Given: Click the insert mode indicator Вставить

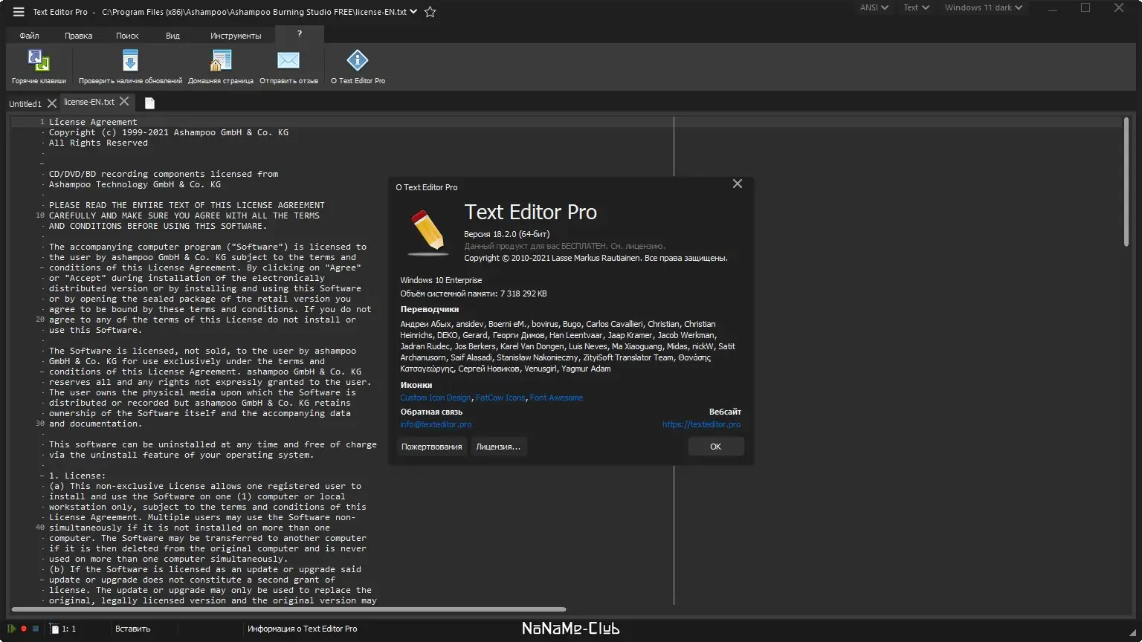Looking at the screenshot, I should point(133,629).
